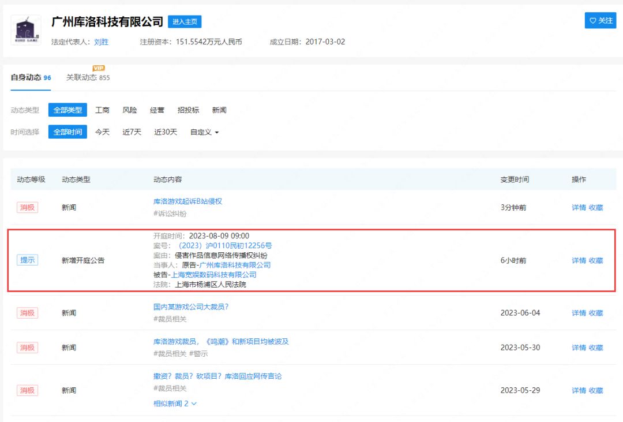This screenshot has width=623, height=422.
Task: Click the 动态内容 column header
Action: (168, 180)
